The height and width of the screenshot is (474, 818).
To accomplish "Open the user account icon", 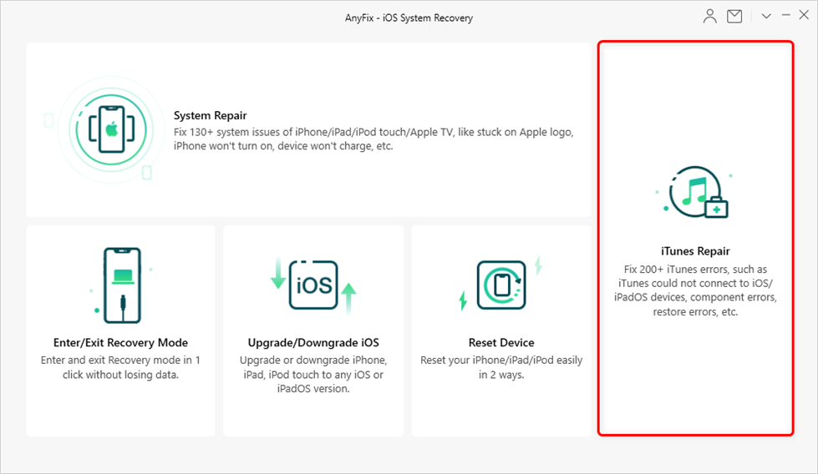I will coord(710,16).
